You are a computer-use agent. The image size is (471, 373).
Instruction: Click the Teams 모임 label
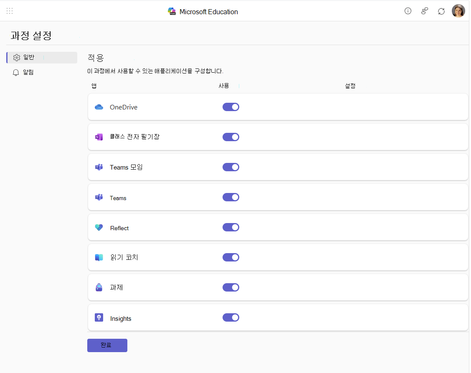point(126,167)
